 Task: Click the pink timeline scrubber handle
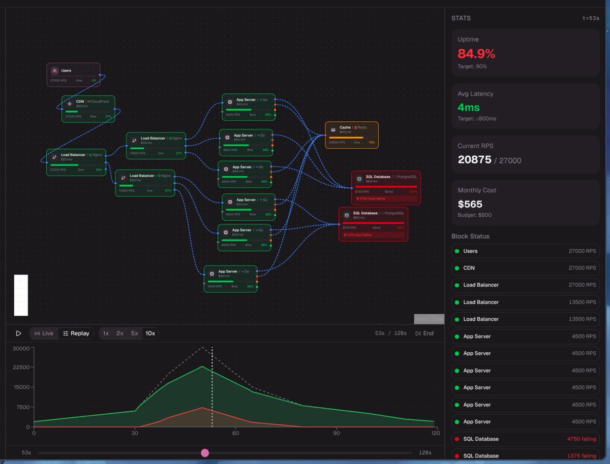(205, 453)
